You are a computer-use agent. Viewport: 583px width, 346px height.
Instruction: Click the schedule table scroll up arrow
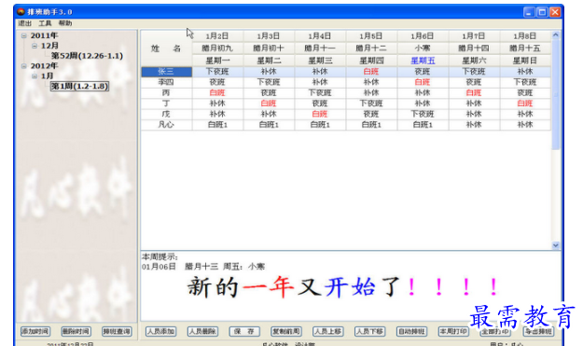point(556,35)
